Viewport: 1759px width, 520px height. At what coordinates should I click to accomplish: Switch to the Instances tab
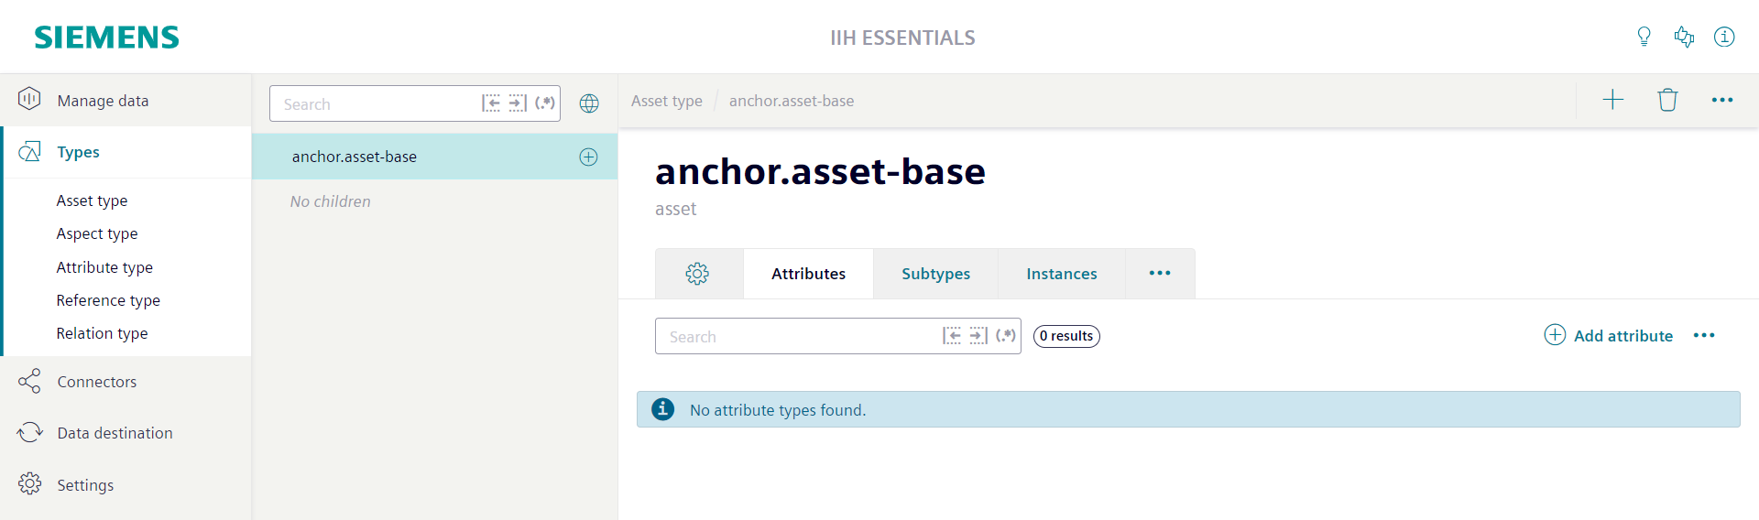coord(1061,274)
